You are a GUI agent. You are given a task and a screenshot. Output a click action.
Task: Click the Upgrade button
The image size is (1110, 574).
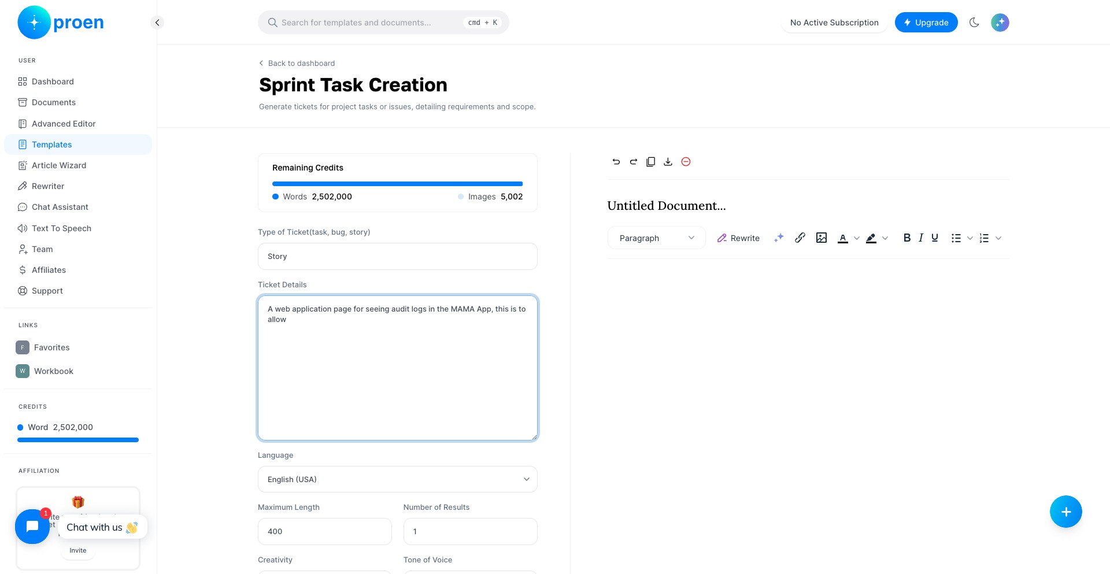[926, 23]
